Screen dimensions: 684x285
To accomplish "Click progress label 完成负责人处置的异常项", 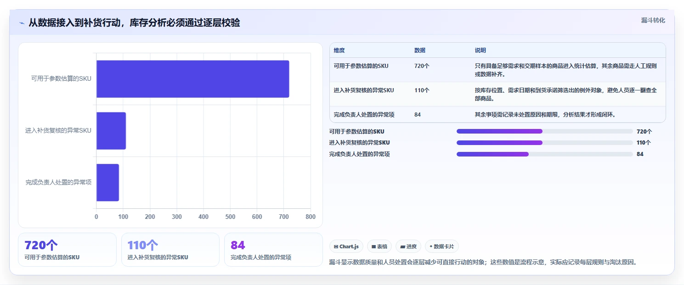I will [x=359, y=154].
